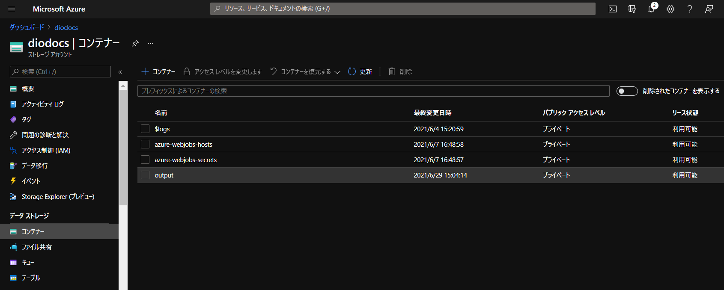Select コンテナー in the left menu
The image size is (724, 290).
[x=59, y=232]
